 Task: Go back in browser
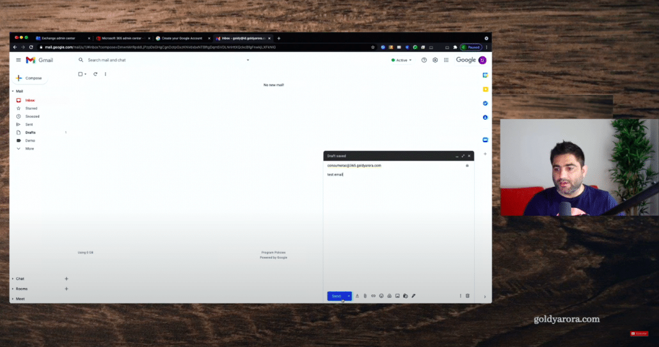[15, 47]
